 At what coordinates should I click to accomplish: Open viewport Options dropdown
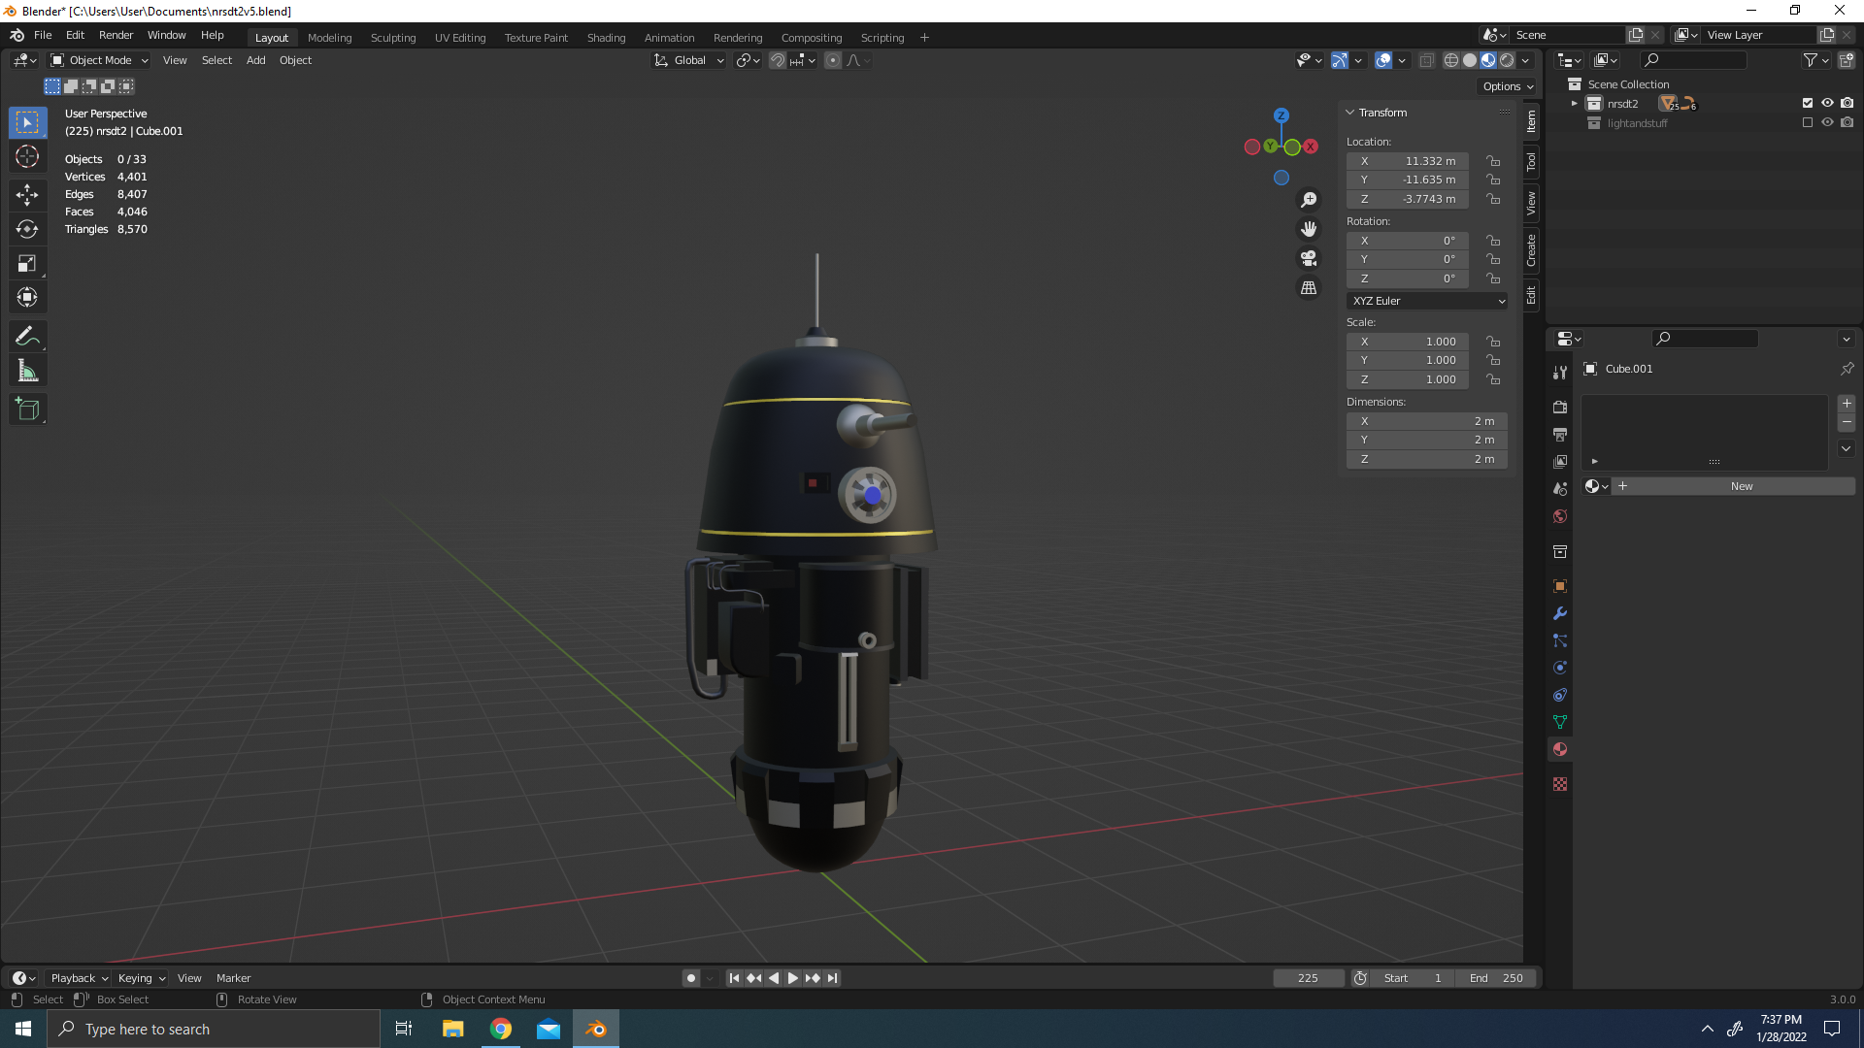point(1508,86)
